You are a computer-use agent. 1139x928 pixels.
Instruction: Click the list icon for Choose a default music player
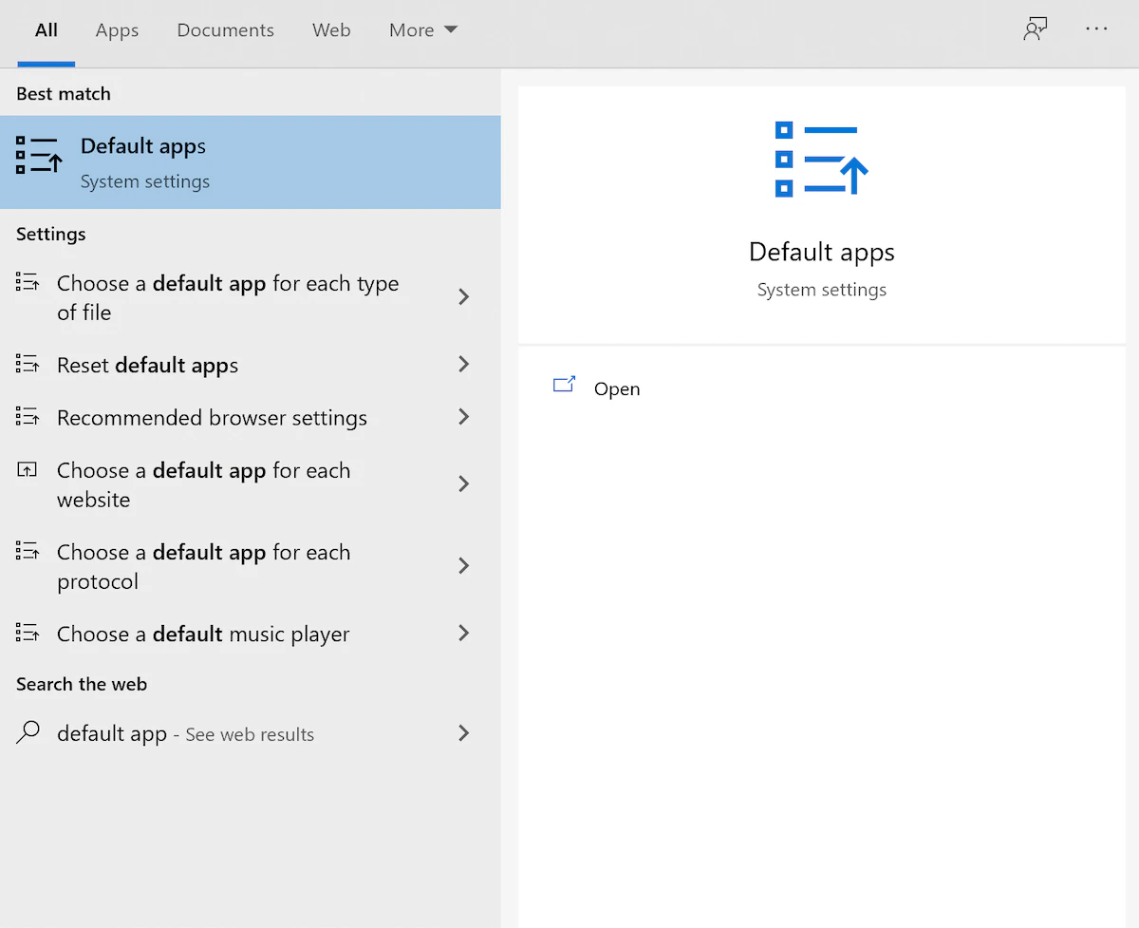click(28, 633)
